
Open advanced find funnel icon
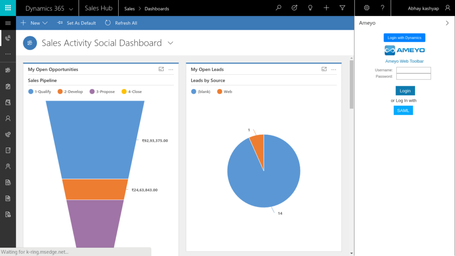pos(343,8)
